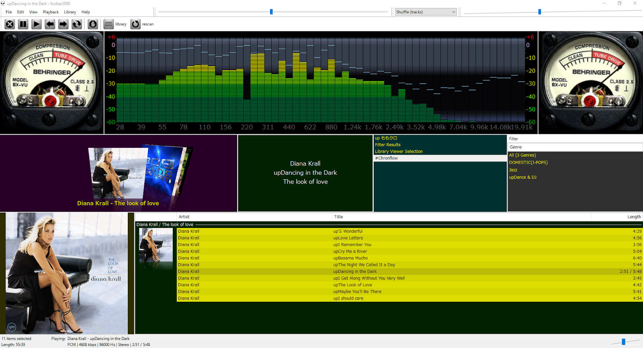This screenshot has height=348, width=643.
Task: Open the Help menu
Action: coord(86,12)
